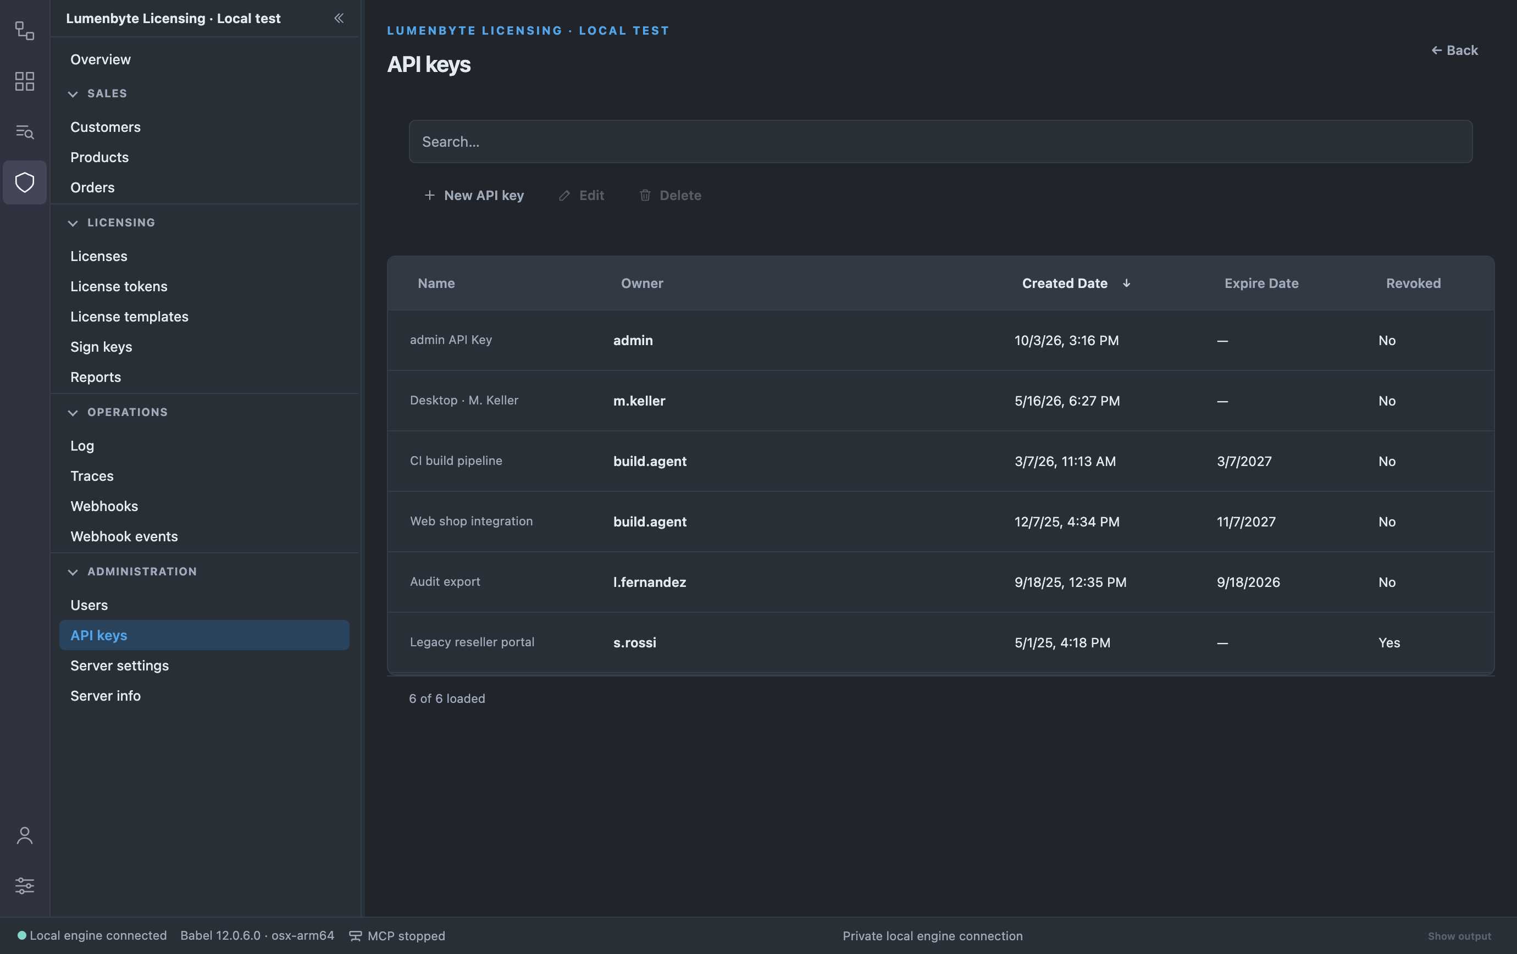Viewport: 1517px width, 954px height.
Task: Open the connections tree icon in activity bar
Action: [x=25, y=31]
